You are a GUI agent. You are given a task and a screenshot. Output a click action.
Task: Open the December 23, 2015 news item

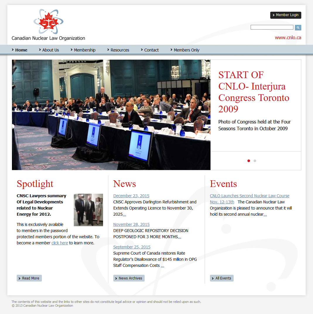131,196
